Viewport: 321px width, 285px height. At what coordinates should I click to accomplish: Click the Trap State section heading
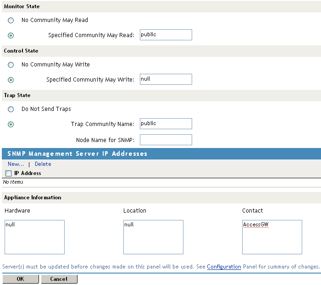[x=17, y=95]
